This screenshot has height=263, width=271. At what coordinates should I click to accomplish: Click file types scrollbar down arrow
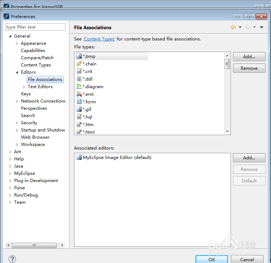click(x=227, y=131)
